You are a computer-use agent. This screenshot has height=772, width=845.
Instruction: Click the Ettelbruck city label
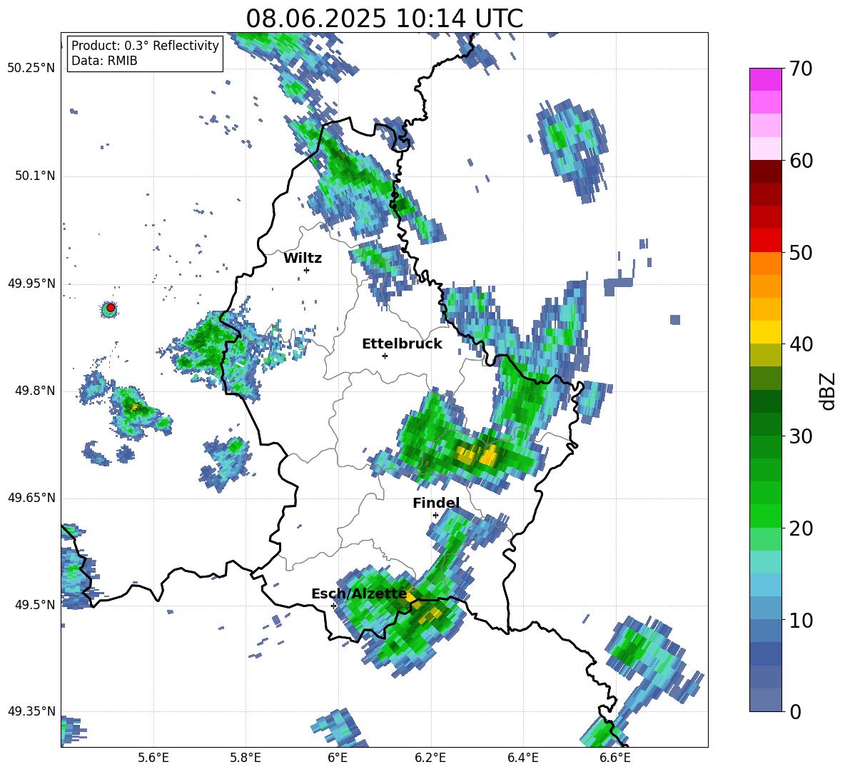[x=402, y=344]
